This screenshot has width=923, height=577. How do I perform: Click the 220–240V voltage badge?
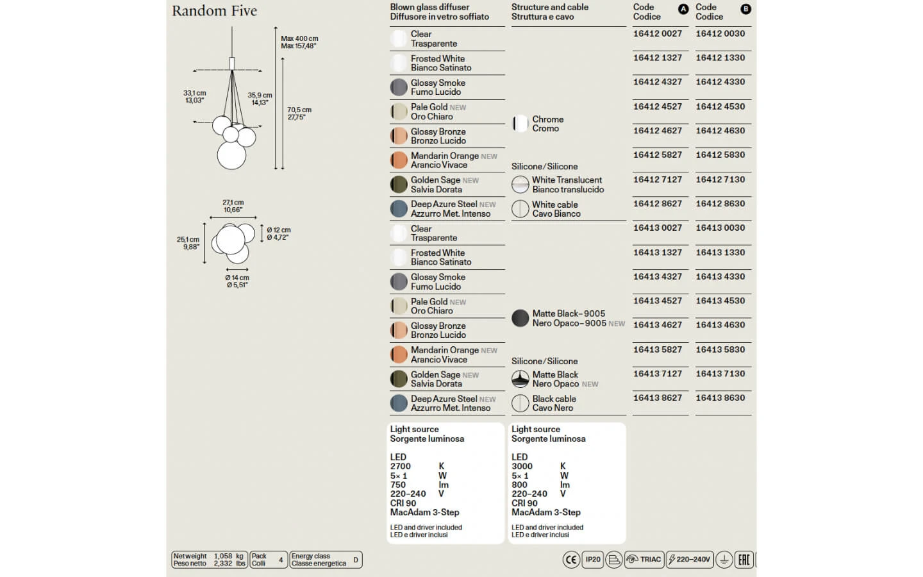(690, 560)
